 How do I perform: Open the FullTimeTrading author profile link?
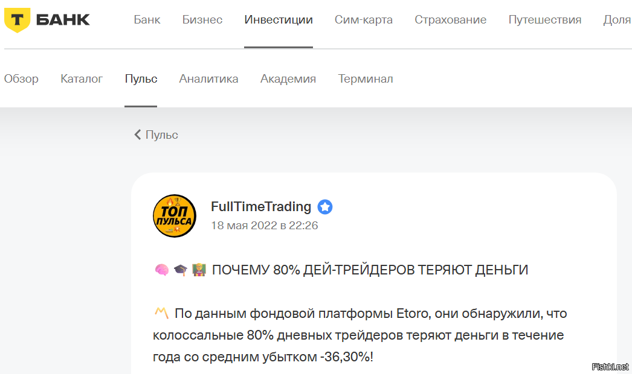[x=261, y=207]
